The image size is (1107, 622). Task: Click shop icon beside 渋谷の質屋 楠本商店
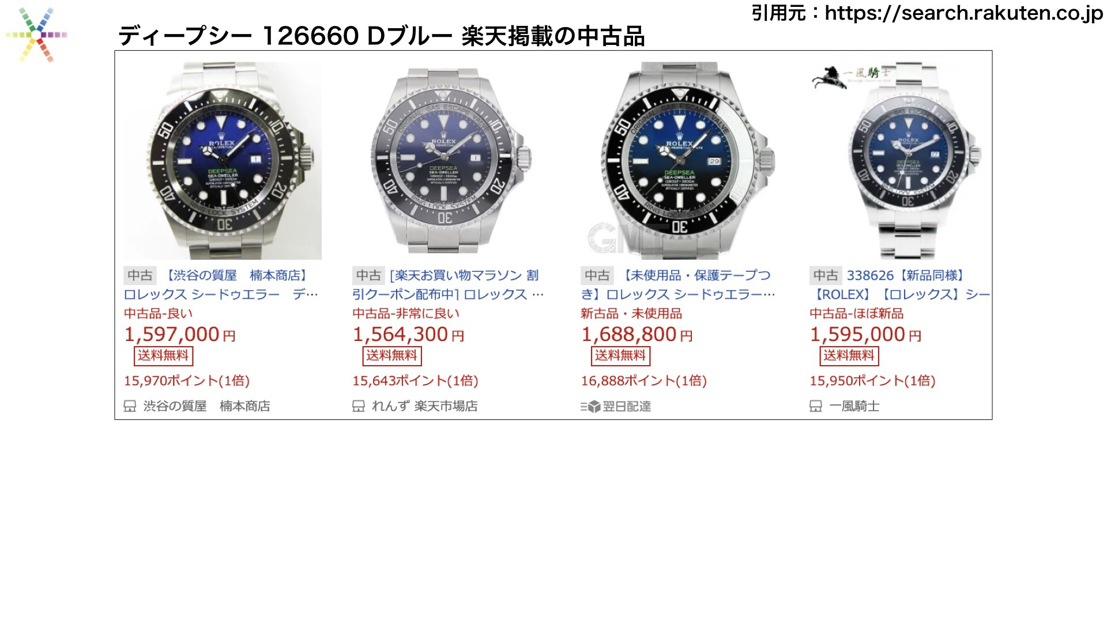[x=130, y=407]
